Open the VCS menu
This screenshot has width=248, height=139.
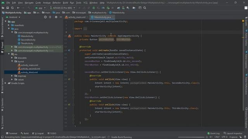[x=85, y=3]
